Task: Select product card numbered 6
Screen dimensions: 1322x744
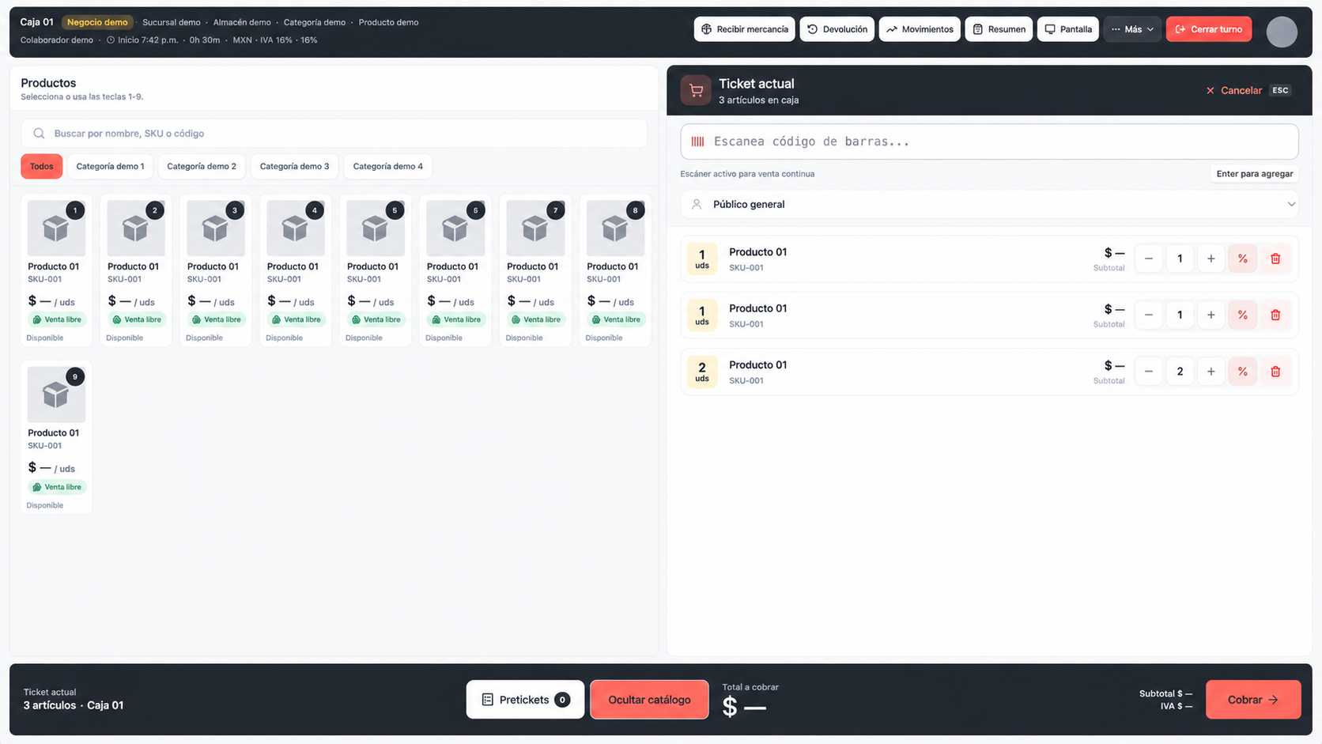Action: tap(455, 270)
